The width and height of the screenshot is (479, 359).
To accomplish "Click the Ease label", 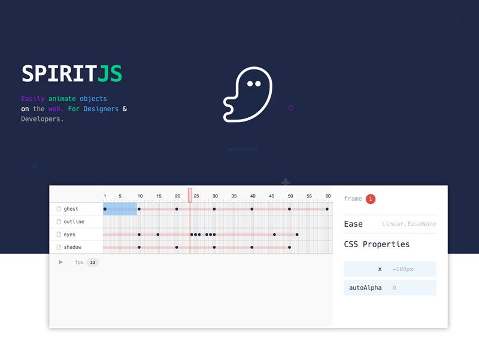I will (353, 224).
